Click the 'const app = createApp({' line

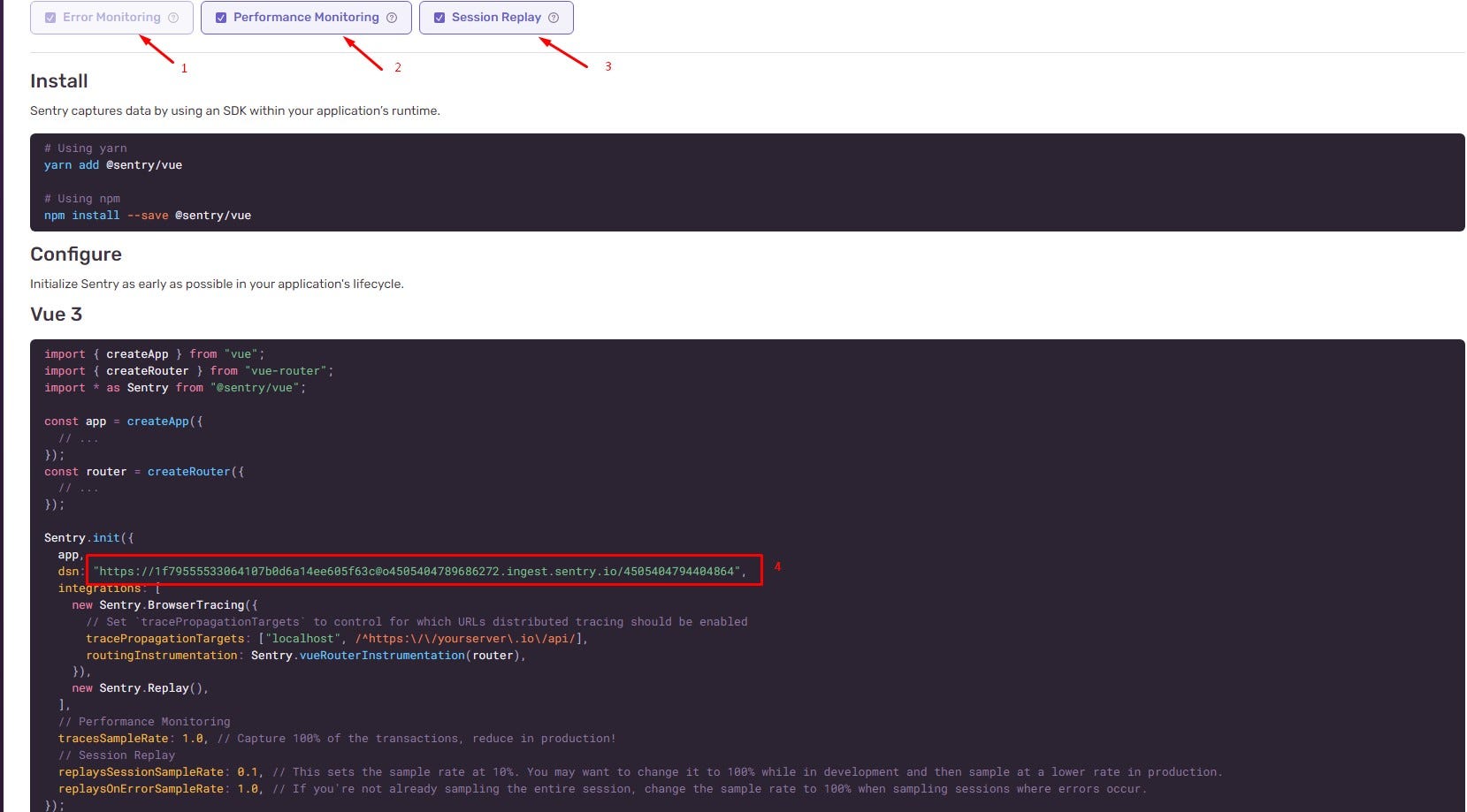click(x=124, y=421)
